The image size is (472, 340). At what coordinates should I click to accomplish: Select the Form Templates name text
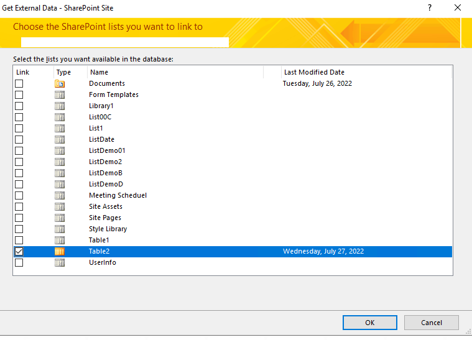114,94
